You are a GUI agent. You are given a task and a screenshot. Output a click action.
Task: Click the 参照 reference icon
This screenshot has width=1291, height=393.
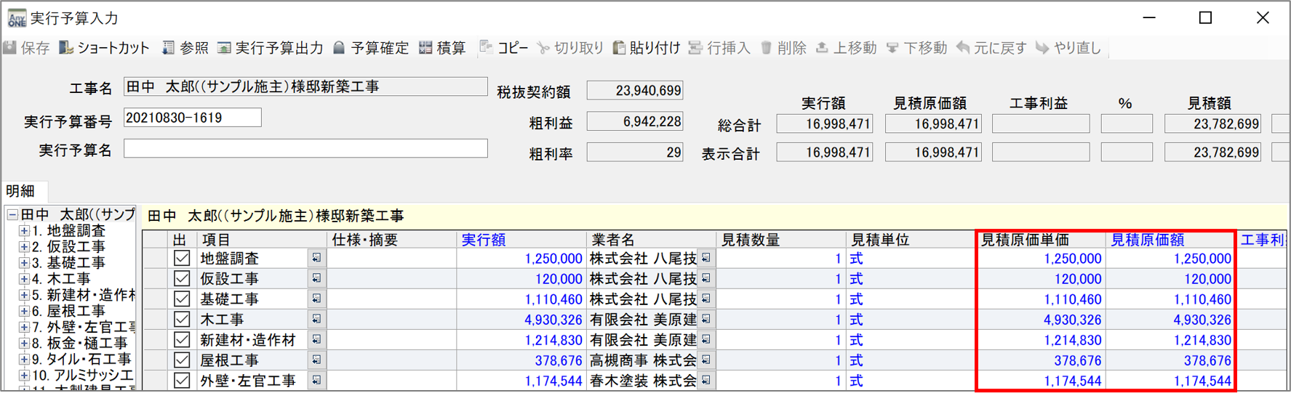(x=168, y=48)
